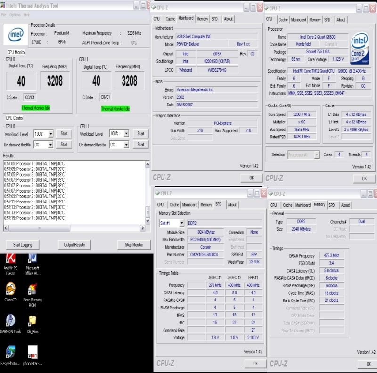
Task: Select Mainboard tab in CPU-Z processor window
Action: (298, 20)
